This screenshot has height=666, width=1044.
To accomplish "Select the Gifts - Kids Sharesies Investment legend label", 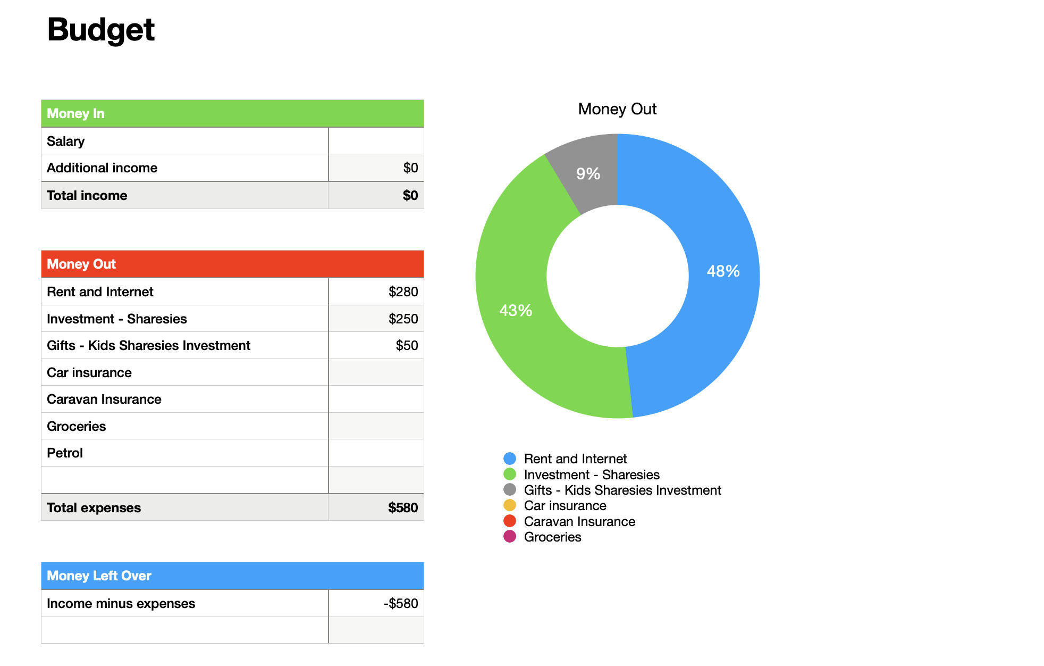I will (622, 490).
